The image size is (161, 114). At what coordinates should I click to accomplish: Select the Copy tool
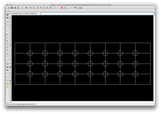(10, 22)
